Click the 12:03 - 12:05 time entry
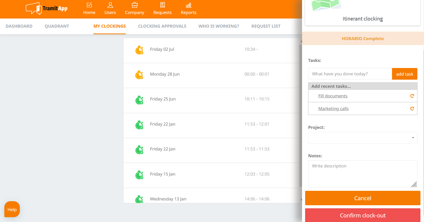424x222 pixels. click(x=257, y=174)
